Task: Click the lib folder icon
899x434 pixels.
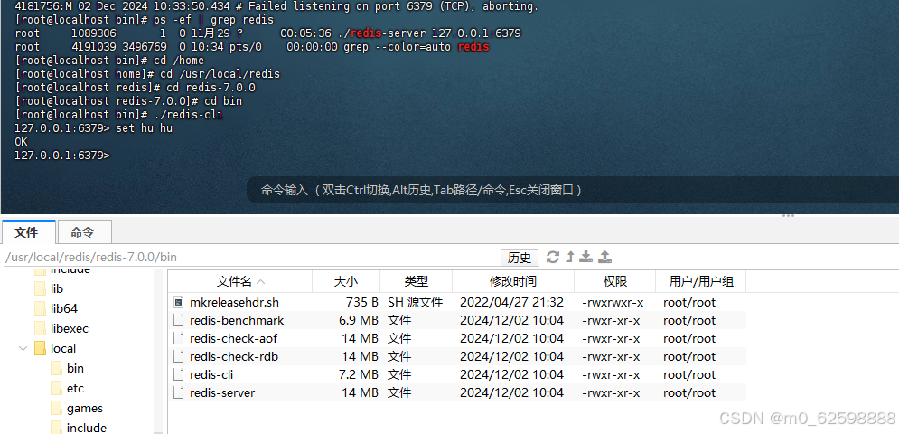Action: [40, 288]
